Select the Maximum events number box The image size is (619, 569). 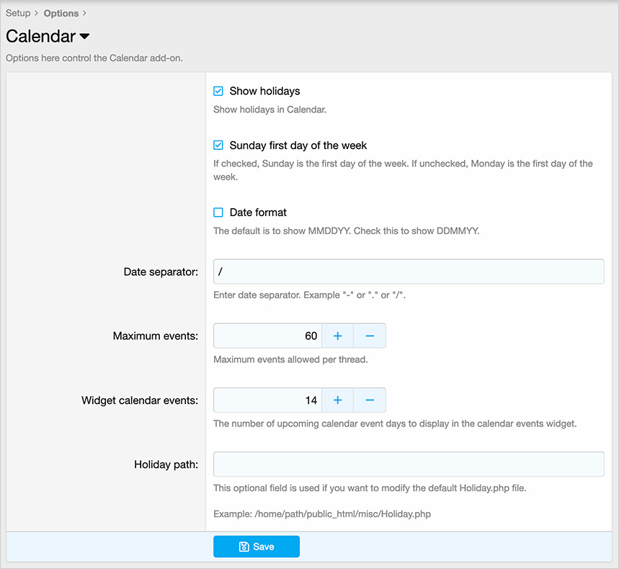coord(267,336)
